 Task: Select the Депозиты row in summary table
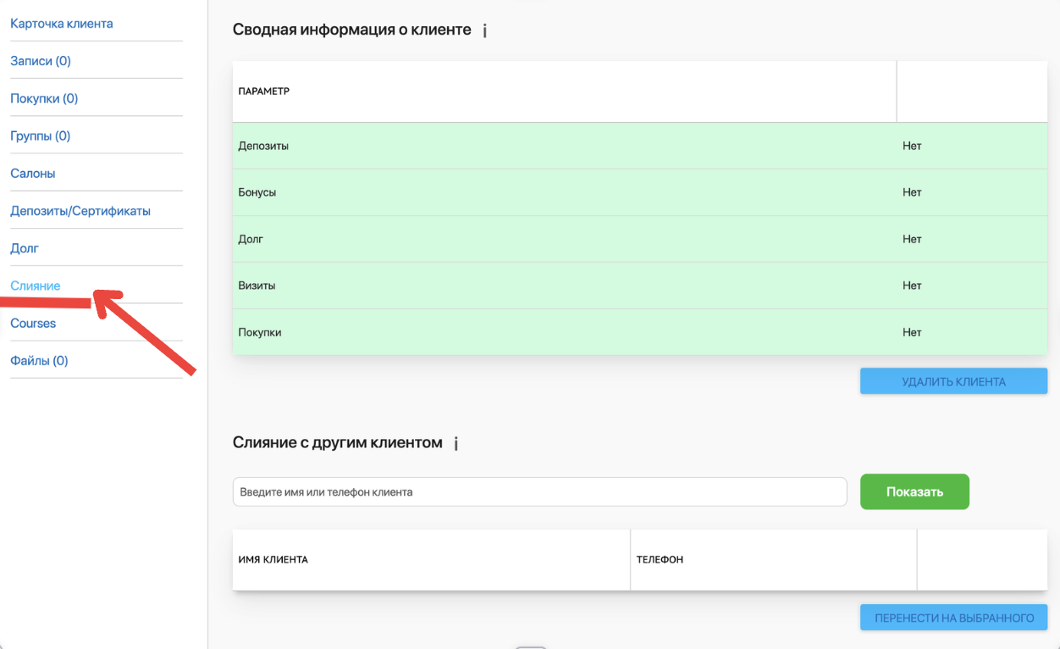coord(640,146)
